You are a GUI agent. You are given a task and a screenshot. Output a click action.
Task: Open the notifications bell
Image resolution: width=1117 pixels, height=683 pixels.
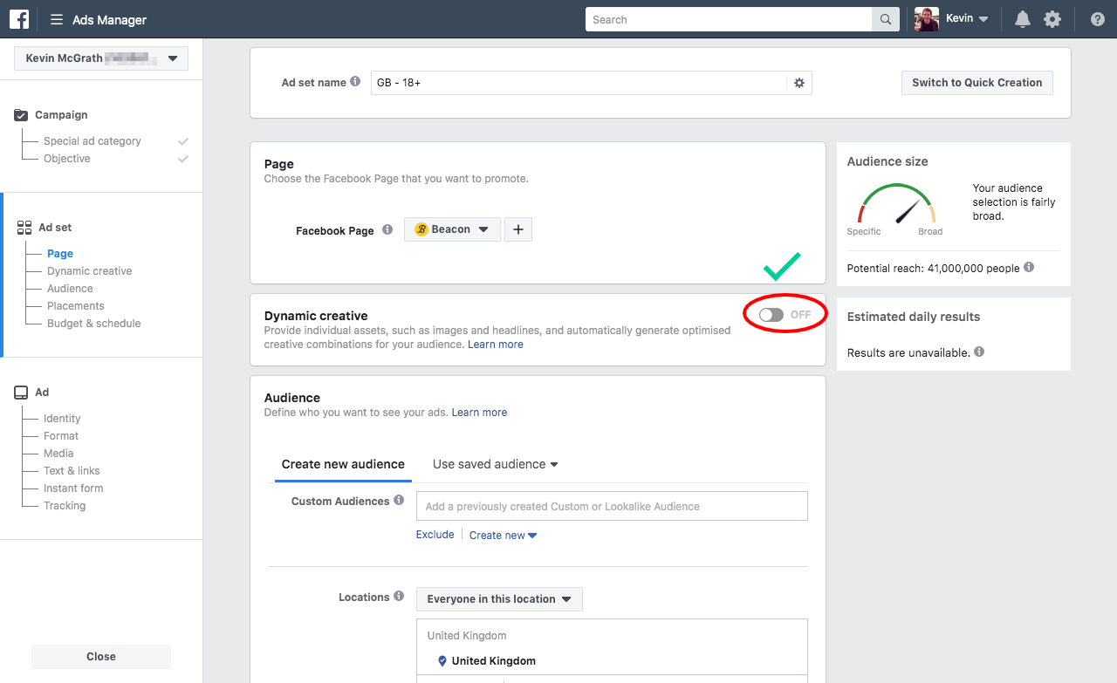pos(1022,19)
